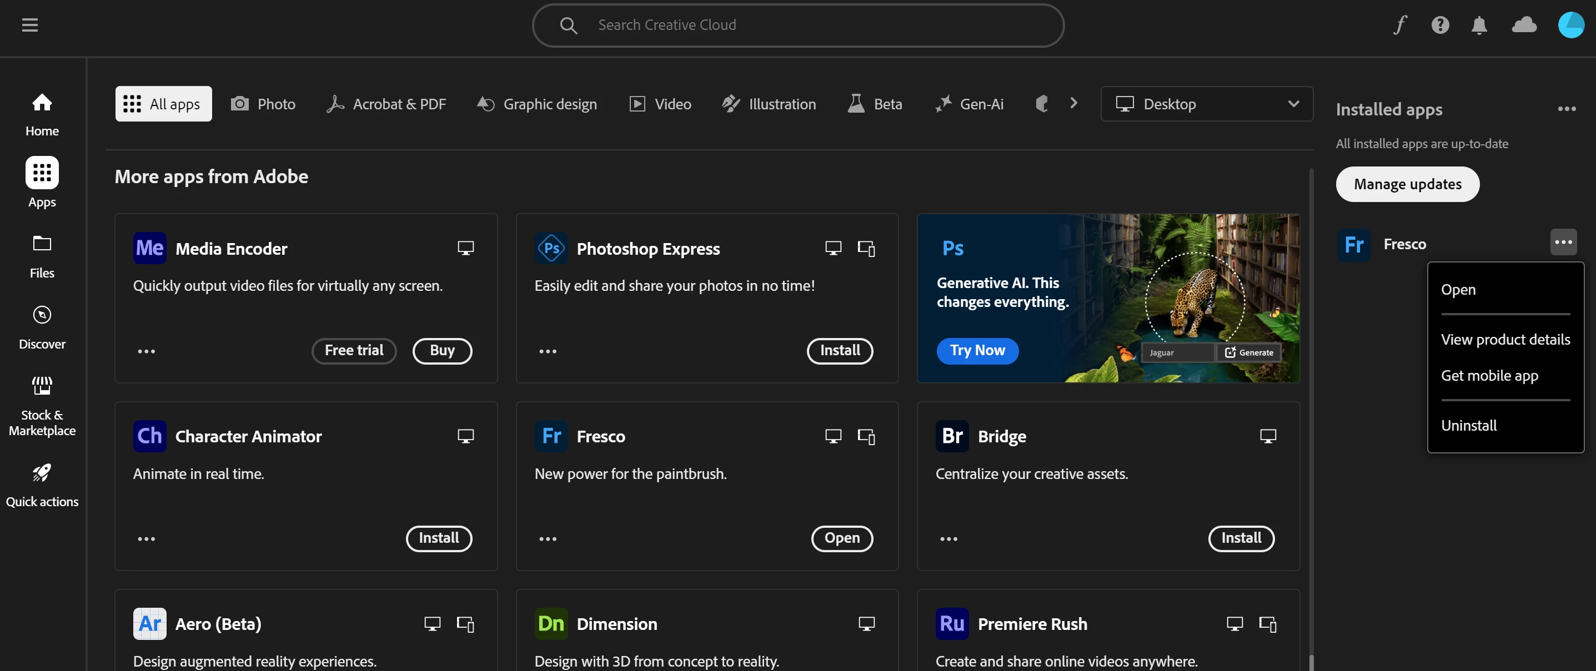Viewport: 1596px width, 671px height.
Task: Open the help question mark icon
Action: pyautogui.click(x=1440, y=25)
